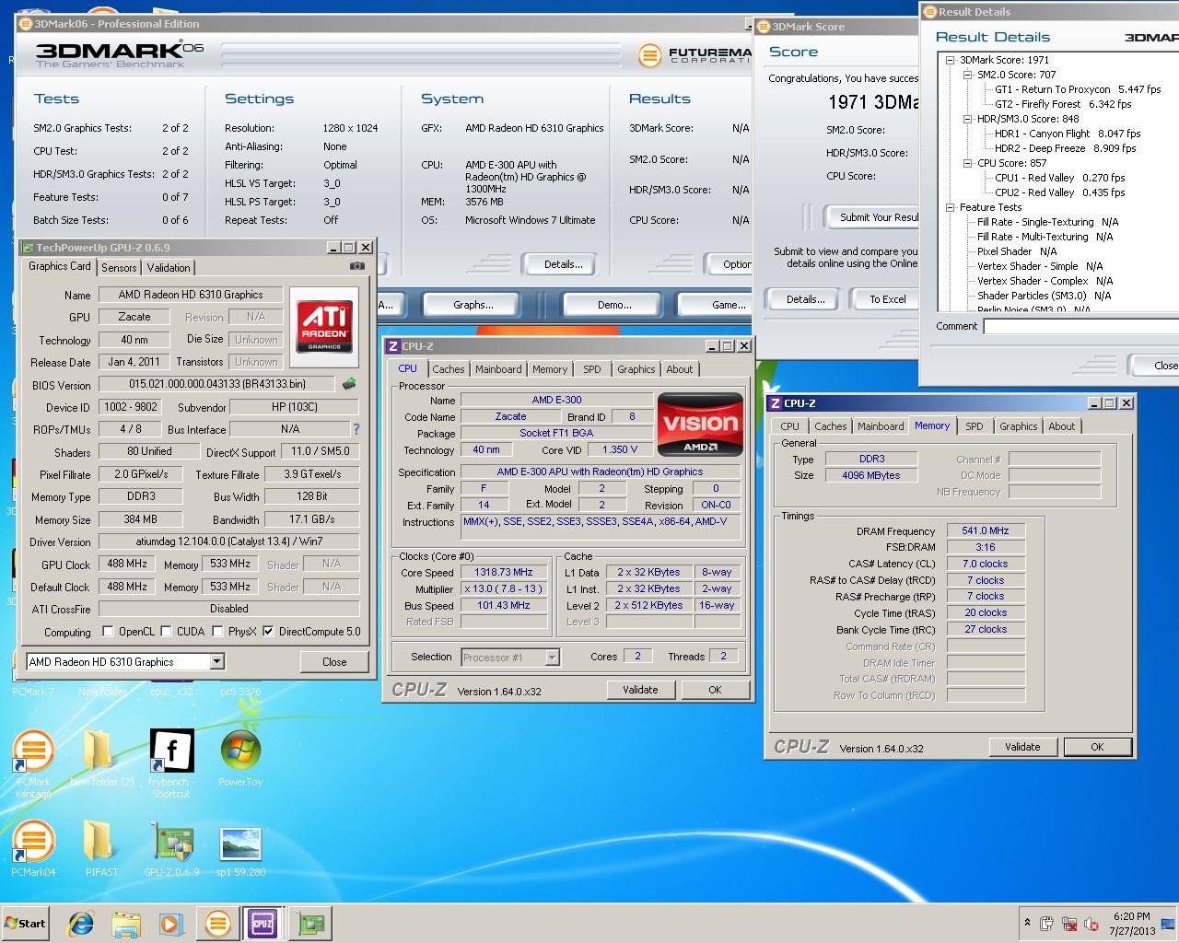The image size is (1179, 943).
Task: Open Mainboard tab in CPU-Z processor window
Action: point(498,369)
